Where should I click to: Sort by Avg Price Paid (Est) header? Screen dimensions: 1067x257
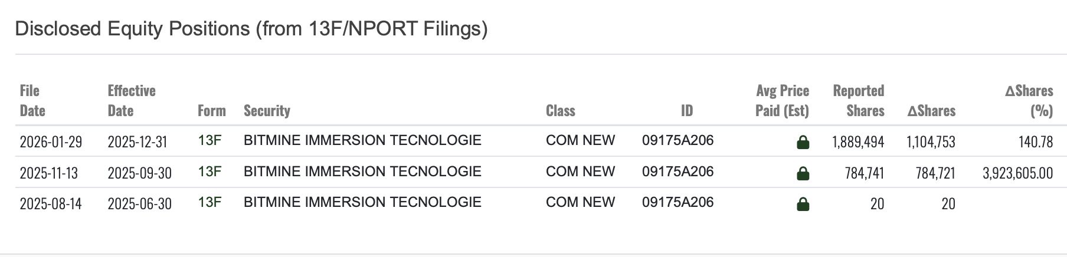[782, 101]
